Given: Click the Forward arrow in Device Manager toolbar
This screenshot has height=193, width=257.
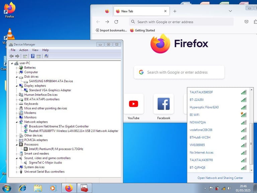Looking at the screenshot, I should pyautogui.click(x=17, y=56).
